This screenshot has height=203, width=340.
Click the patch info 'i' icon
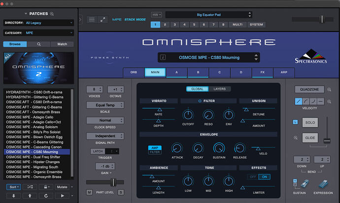(x=163, y=58)
